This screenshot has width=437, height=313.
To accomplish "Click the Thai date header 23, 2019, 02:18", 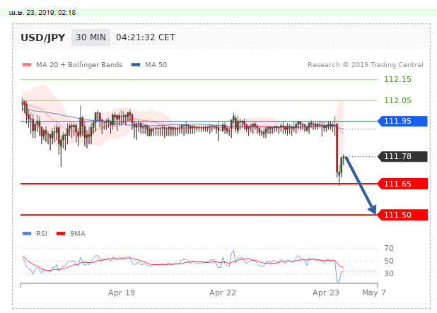I will click(42, 13).
